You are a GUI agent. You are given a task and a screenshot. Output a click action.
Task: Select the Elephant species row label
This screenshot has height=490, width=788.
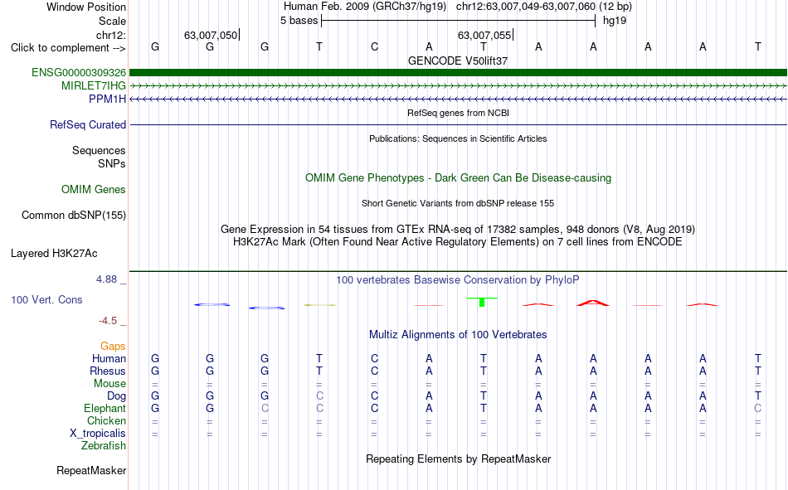click(105, 408)
